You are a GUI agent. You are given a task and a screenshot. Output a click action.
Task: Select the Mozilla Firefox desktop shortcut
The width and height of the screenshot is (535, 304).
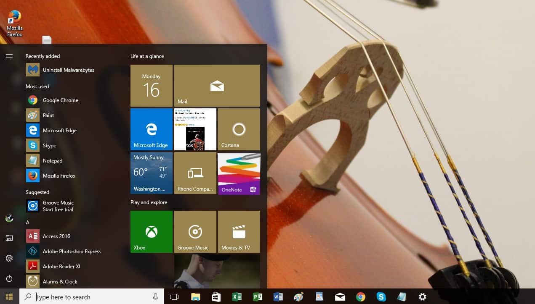point(14,24)
